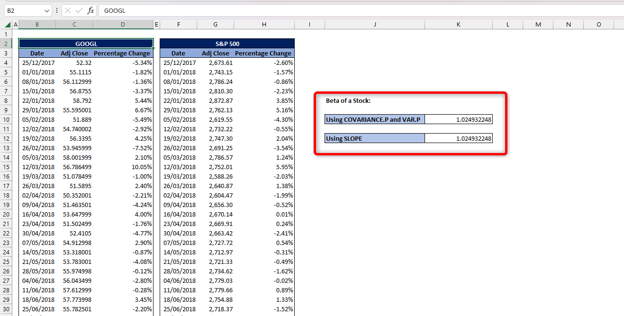Click the Select All corner triangle
The height and width of the screenshot is (316, 624).
click(x=8, y=25)
